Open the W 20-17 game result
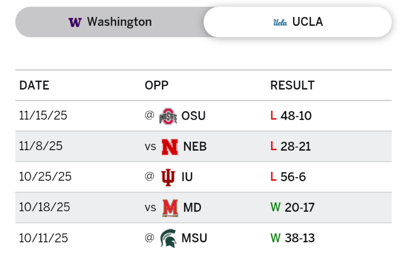405x268 pixels. pyautogui.click(x=293, y=208)
